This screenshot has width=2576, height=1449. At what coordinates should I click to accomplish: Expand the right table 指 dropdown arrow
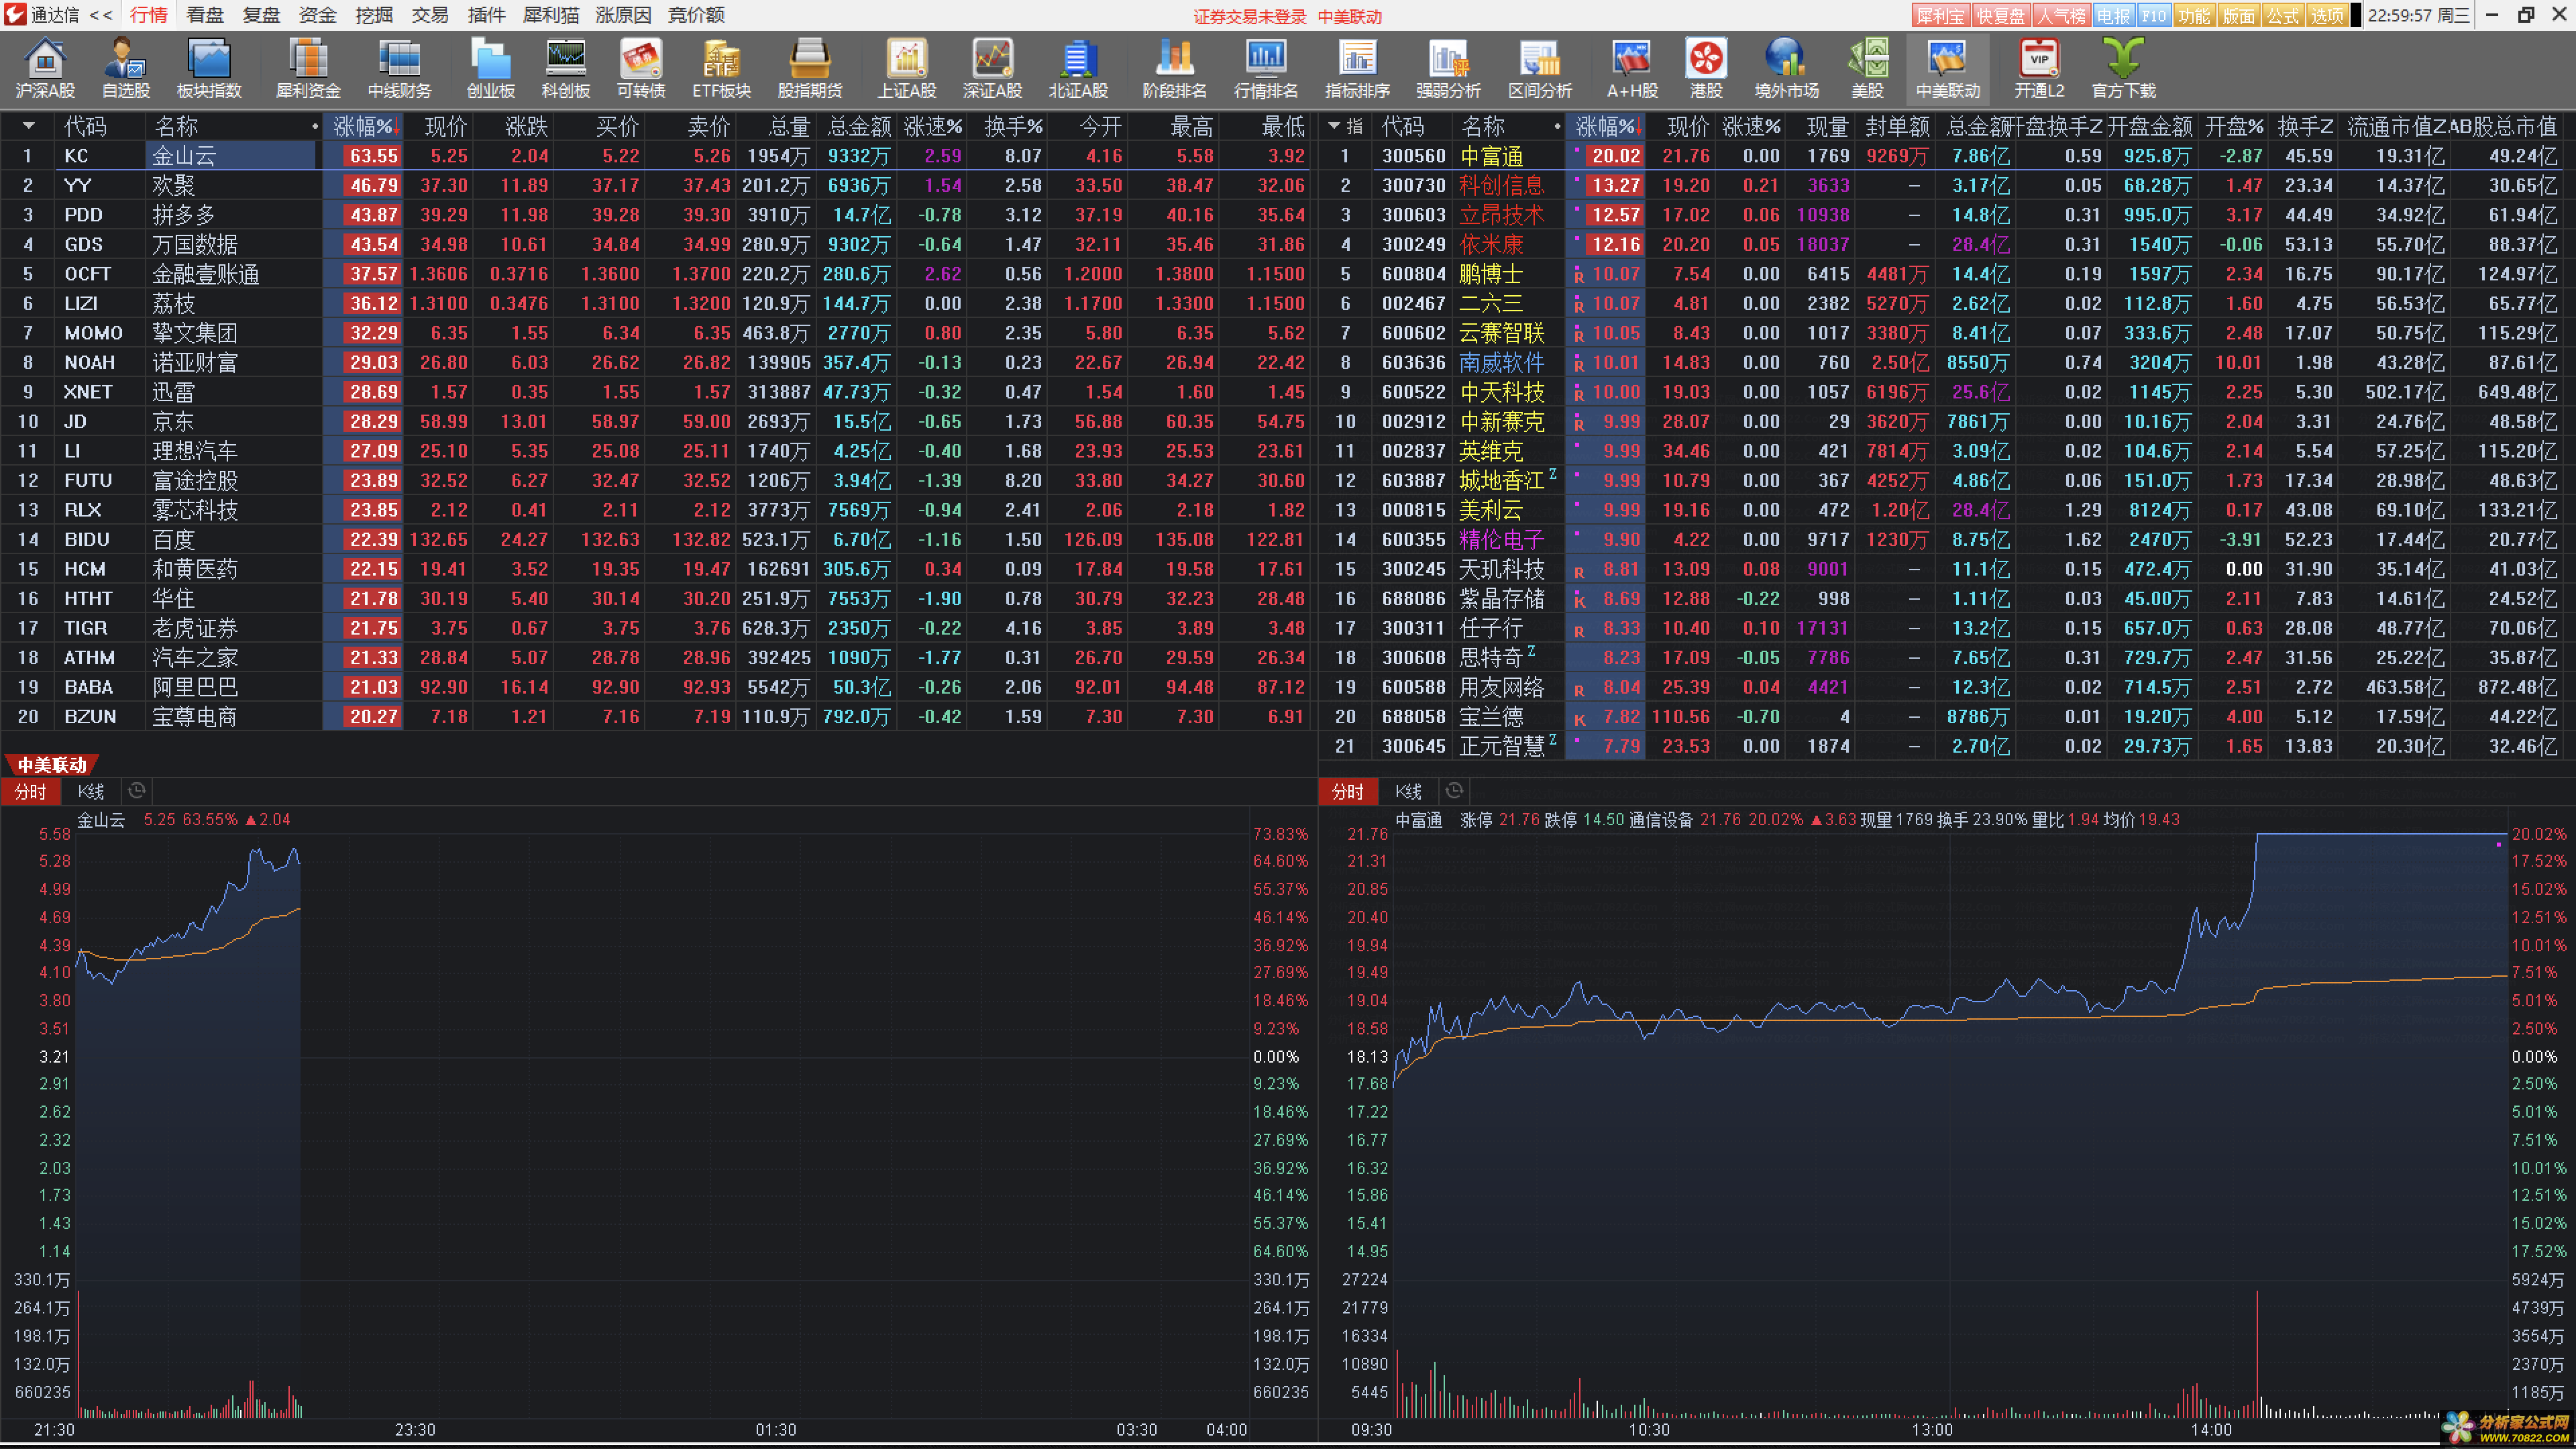tap(1334, 126)
